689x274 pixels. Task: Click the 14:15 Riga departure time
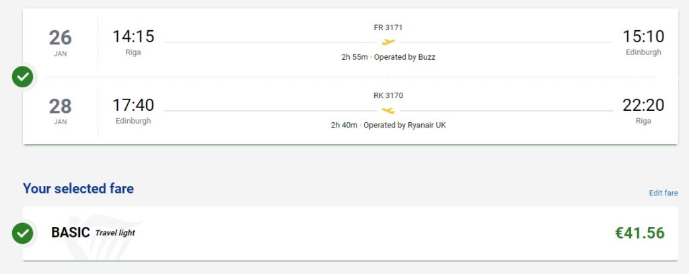click(x=133, y=36)
